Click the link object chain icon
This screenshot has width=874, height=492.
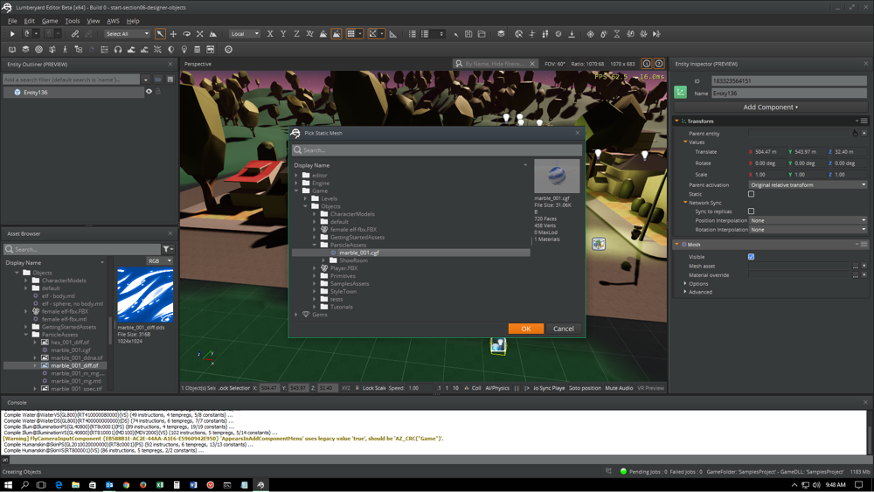(x=75, y=34)
